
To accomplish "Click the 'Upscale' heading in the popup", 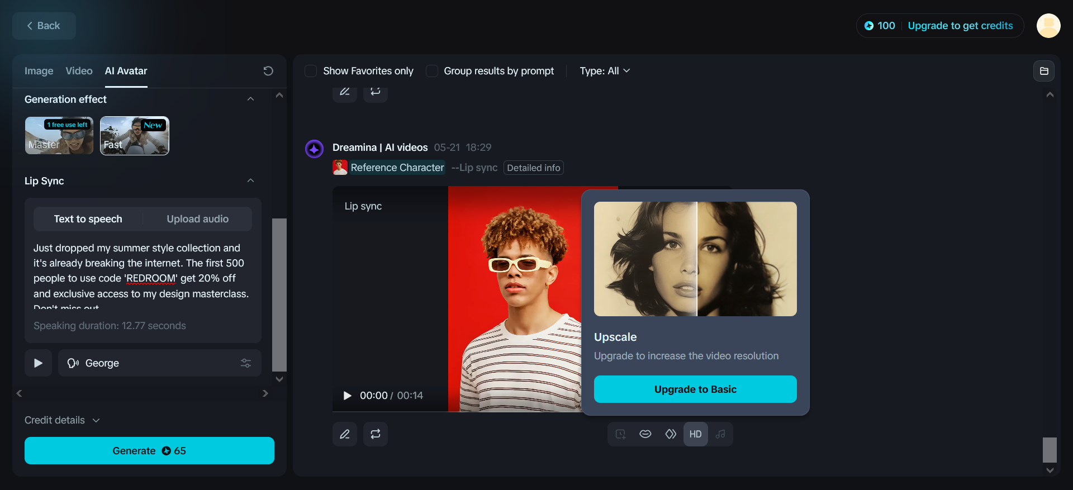I will [615, 337].
